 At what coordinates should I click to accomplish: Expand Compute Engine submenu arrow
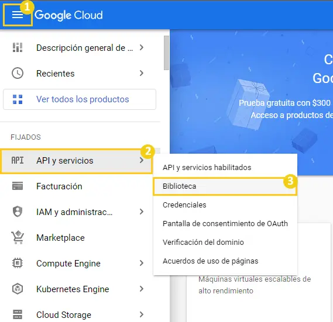click(x=142, y=263)
